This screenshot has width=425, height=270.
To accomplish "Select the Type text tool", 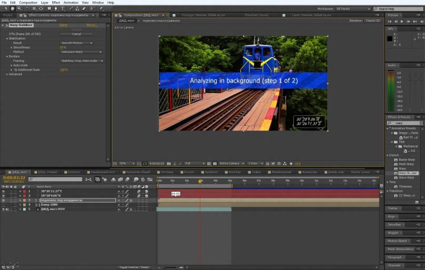I will pos(63,8).
